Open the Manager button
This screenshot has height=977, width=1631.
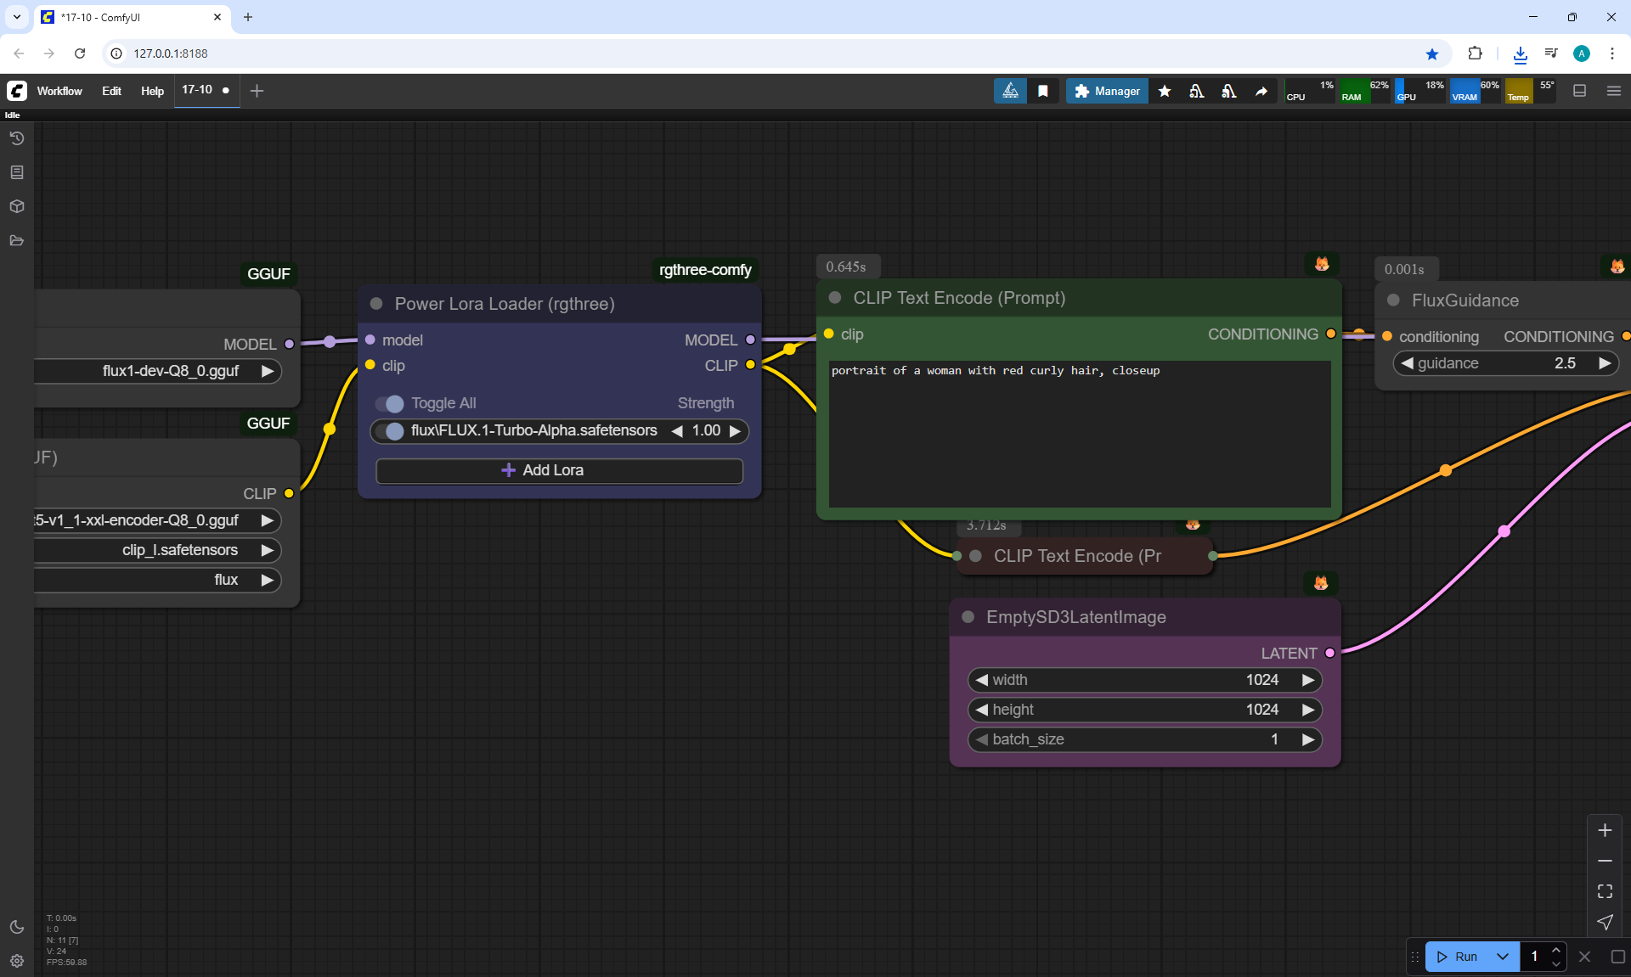coord(1107,91)
